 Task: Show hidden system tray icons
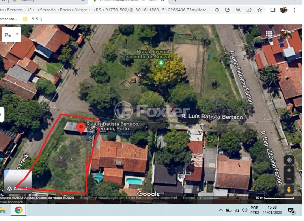click(x=221, y=210)
